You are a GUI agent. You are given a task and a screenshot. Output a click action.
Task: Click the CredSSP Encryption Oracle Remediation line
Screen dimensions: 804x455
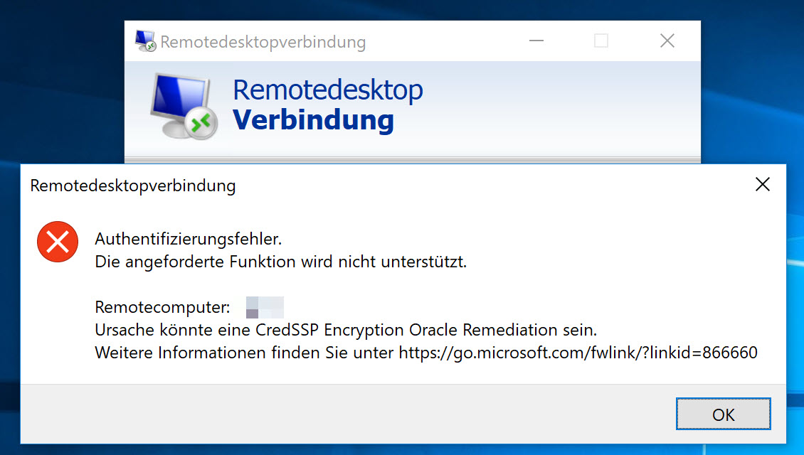346,330
